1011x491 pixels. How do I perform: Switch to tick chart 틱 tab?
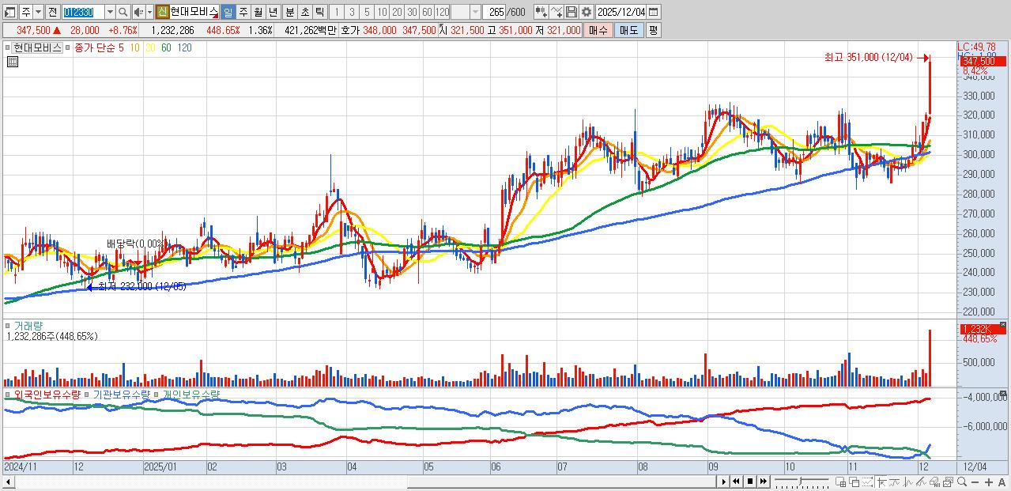coord(319,12)
